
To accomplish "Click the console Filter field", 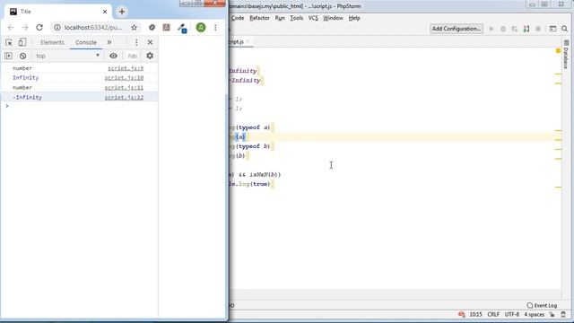I will tap(132, 56).
